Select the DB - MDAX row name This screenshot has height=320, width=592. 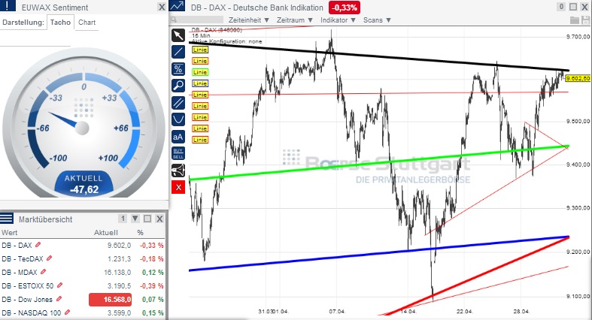[20, 272]
